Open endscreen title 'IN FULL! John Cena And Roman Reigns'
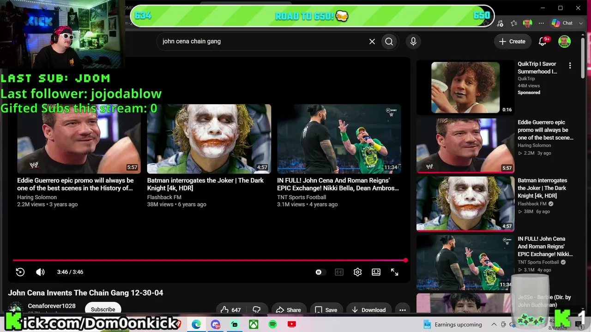Viewport: 591px width, 332px height. coord(338,184)
